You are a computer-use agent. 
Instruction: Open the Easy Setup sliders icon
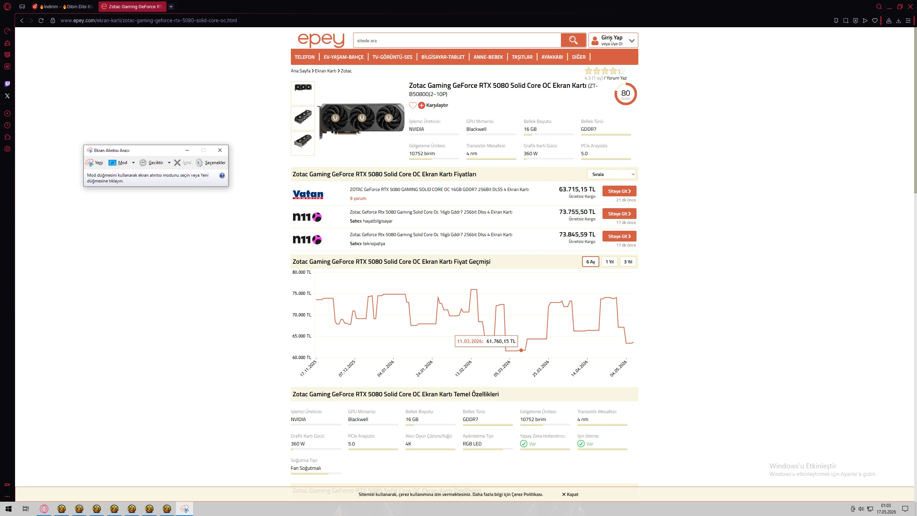pyautogui.click(x=908, y=20)
